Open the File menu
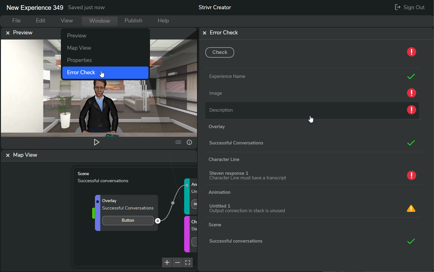Image resolution: width=434 pixels, height=272 pixels. point(16,21)
